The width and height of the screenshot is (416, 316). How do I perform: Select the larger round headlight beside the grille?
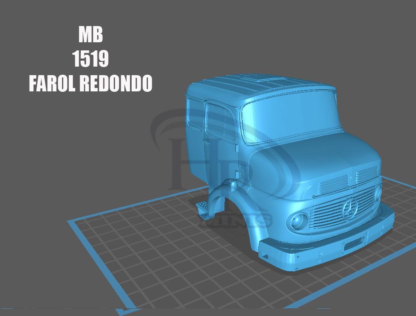[x=298, y=221]
